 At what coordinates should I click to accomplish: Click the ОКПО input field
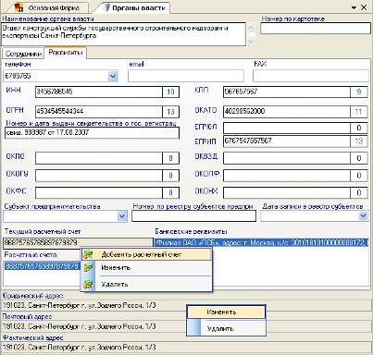[99, 158]
